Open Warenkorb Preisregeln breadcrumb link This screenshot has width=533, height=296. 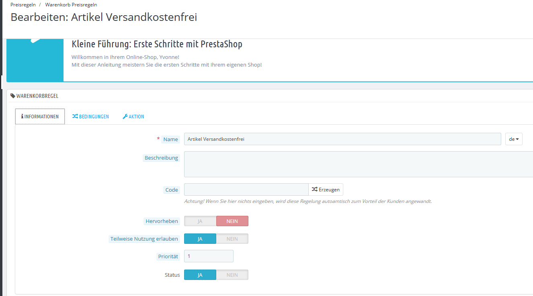point(71,5)
